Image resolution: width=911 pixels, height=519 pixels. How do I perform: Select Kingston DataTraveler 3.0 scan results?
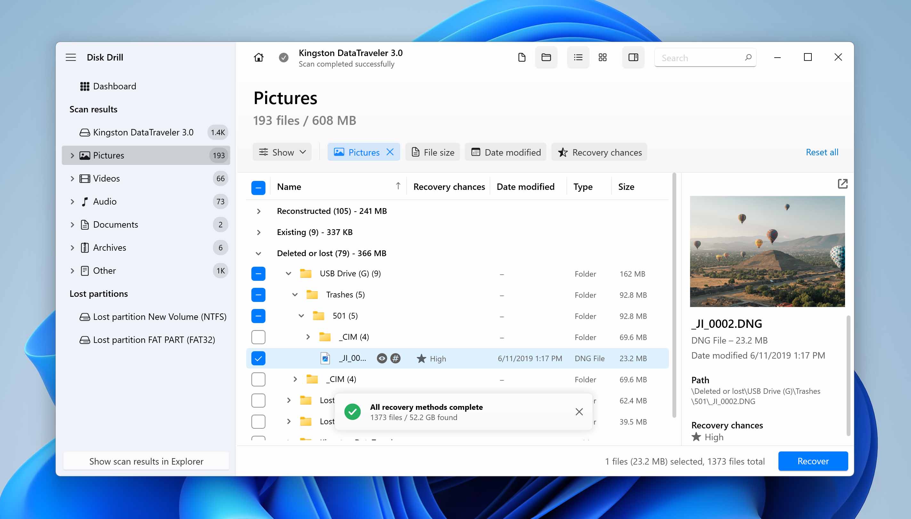(x=146, y=132)
